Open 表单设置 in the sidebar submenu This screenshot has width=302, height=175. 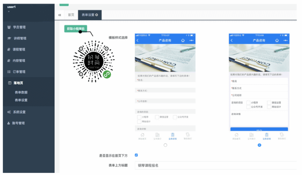tap(21, 100)
